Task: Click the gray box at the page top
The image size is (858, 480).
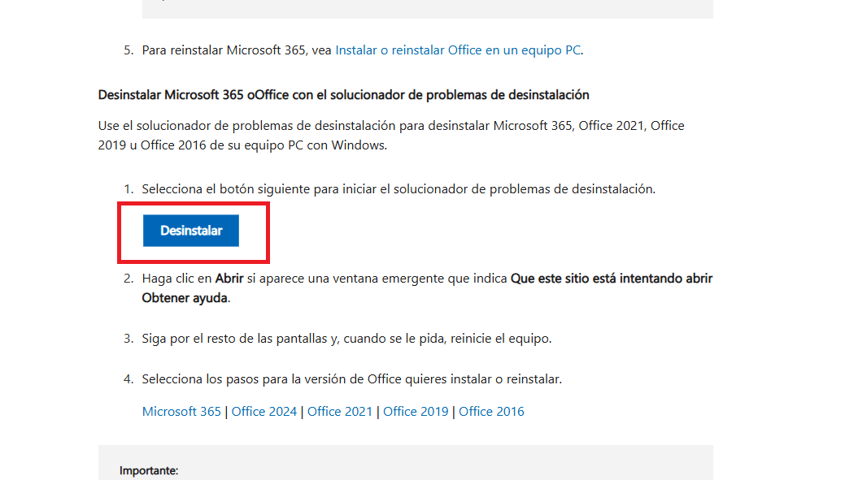Action: pos(427,8)
